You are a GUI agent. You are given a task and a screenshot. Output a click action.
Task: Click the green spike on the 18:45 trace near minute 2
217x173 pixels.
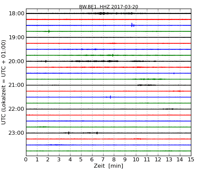coord(49,31)
